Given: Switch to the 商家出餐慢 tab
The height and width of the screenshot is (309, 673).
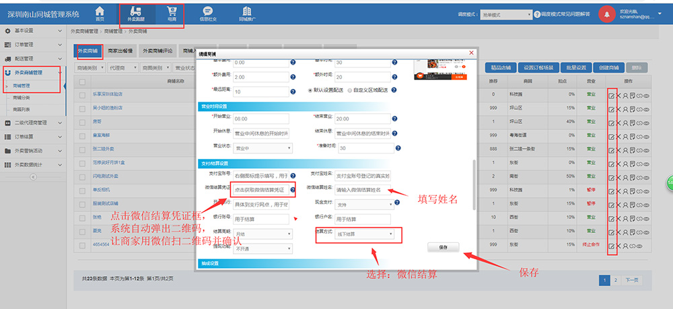Looking at the screenshot, I should pos(120,50).
